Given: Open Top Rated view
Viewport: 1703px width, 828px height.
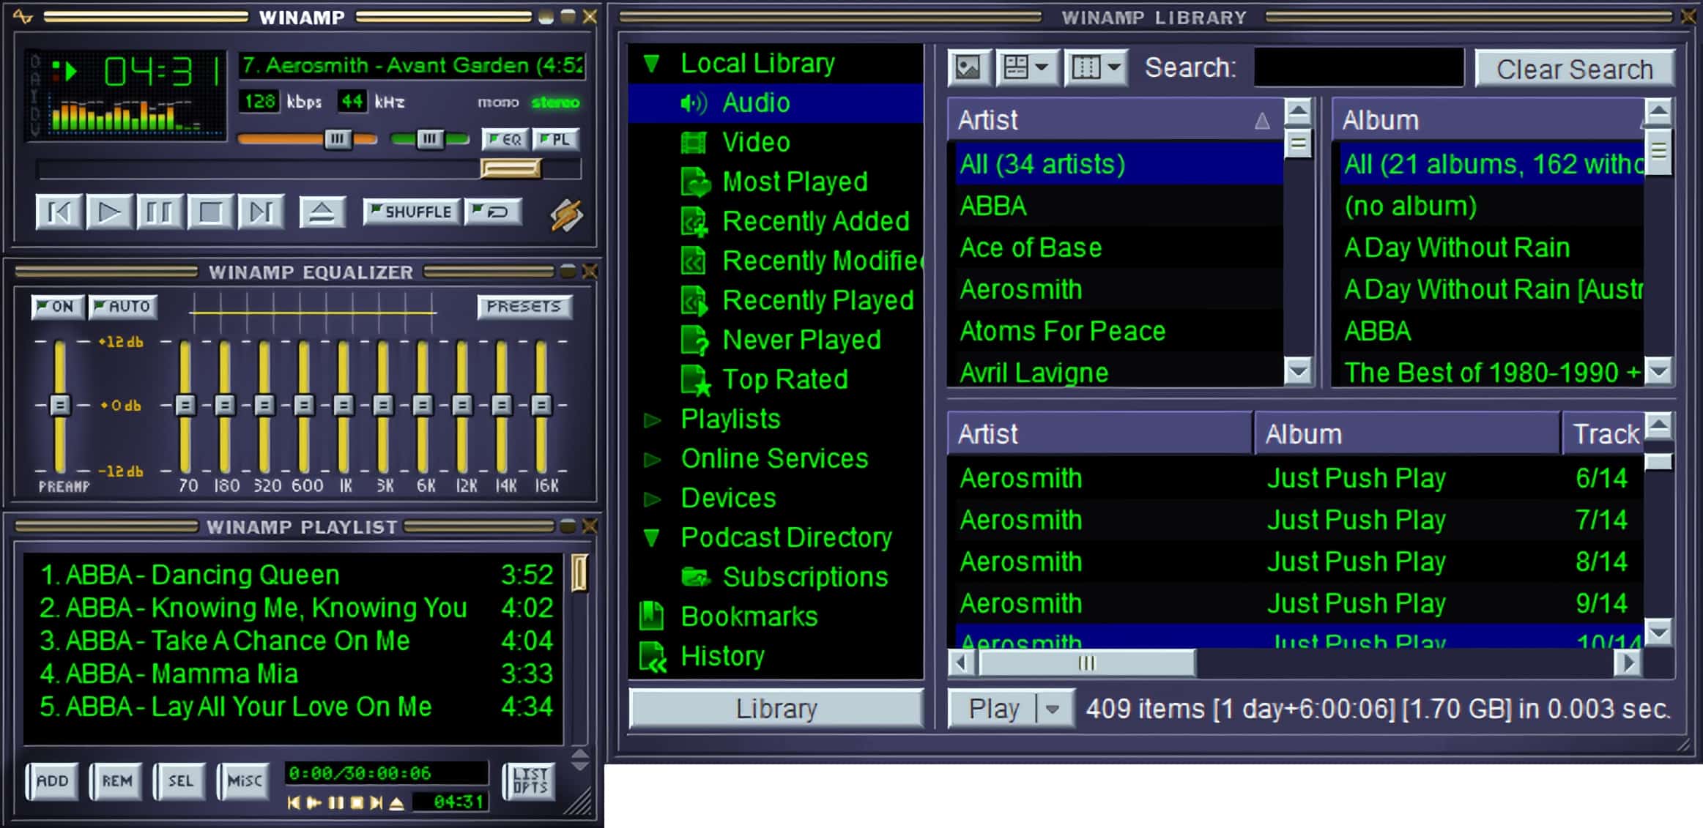Looking at the screenshot, I should 775,380.
